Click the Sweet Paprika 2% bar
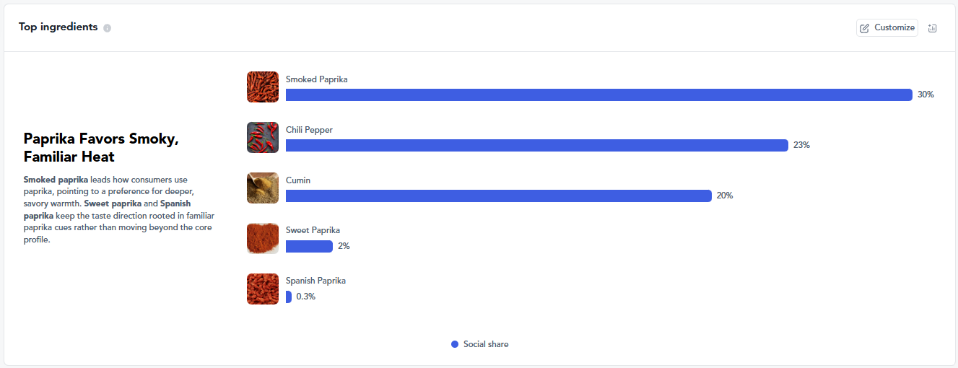958x368 pixels. click(x=309, y=246)
